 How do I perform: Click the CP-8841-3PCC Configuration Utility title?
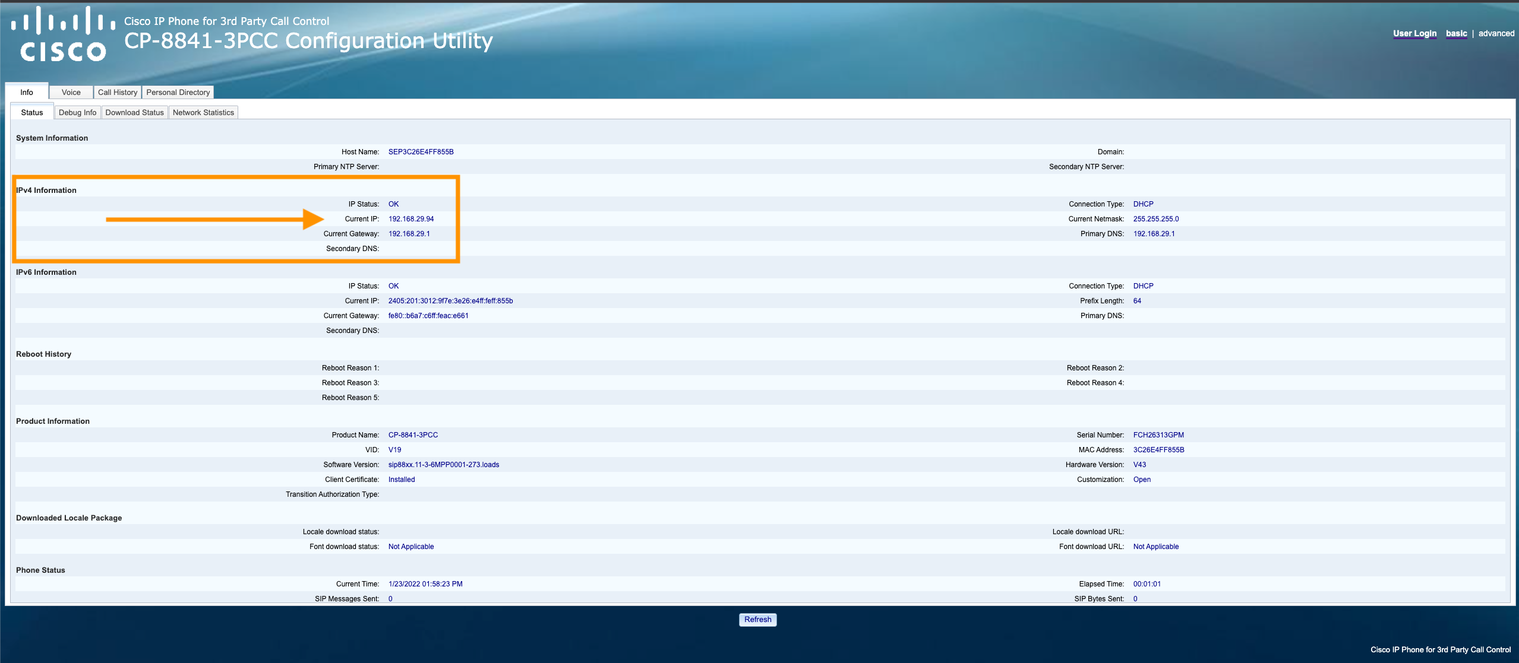[308, 40]
